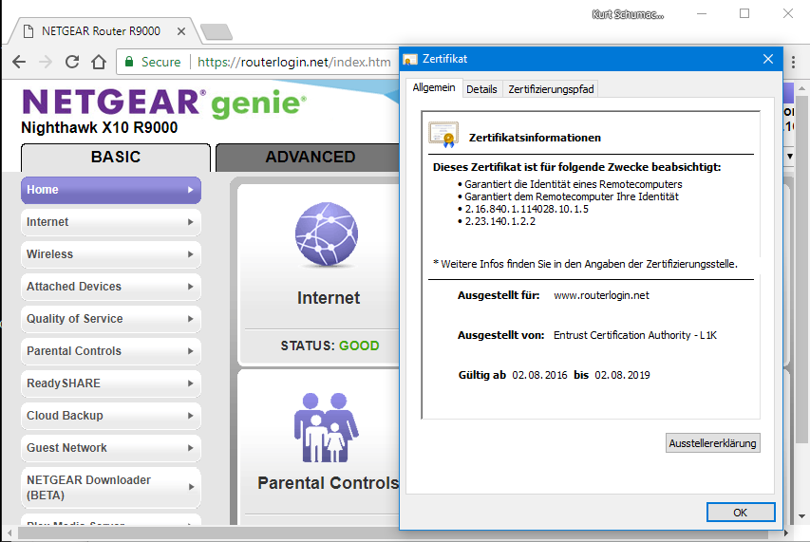Viewport: 810px width, 542px height.
Task: Click the Entrust Certification Authority - L1K text
Action: tap(635, 335)
